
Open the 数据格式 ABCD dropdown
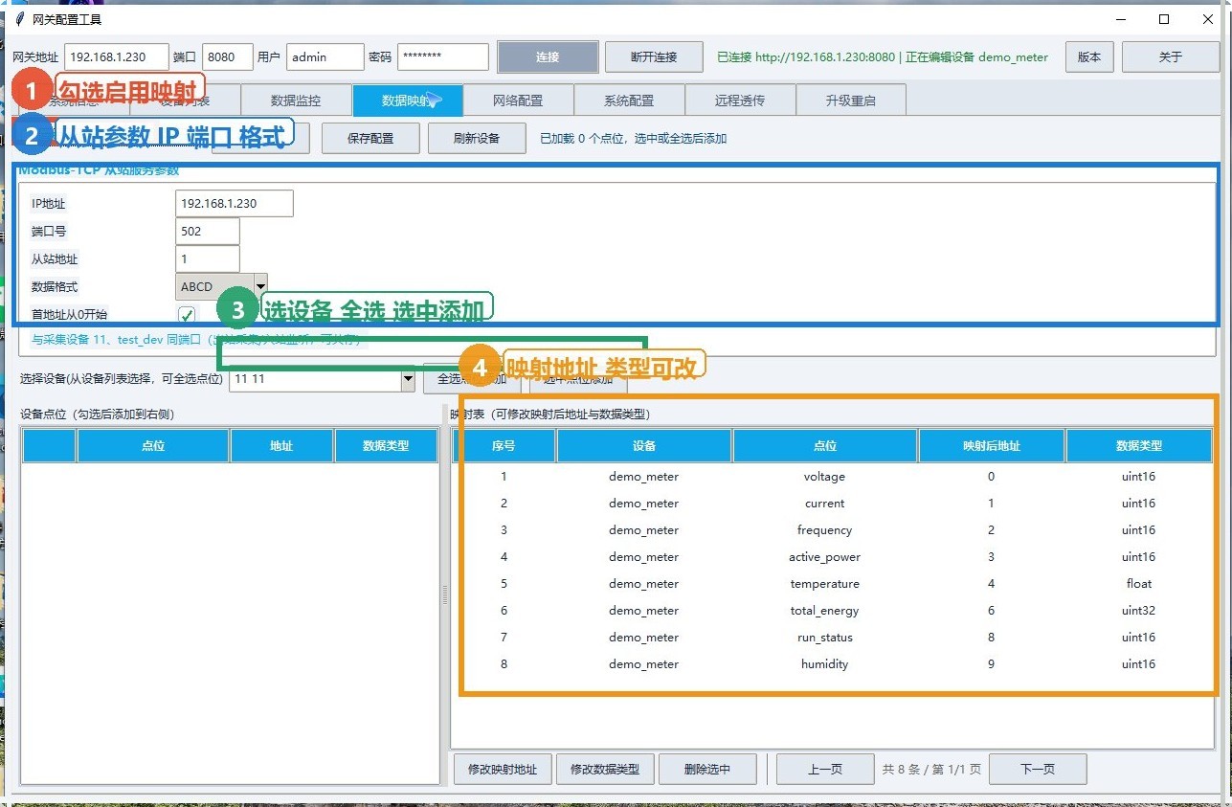(x=221, y=287)
